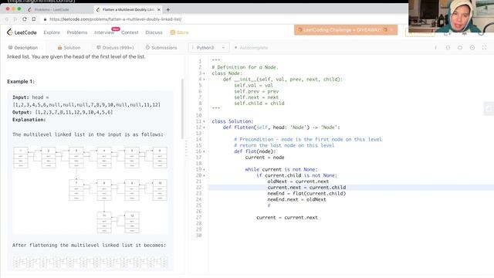
Task: Click line 24 'newEnd.next = oldNext'
Action: [x=296, y=199]
